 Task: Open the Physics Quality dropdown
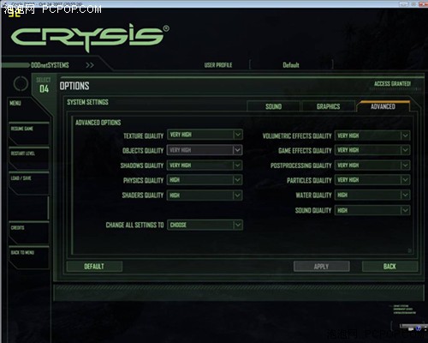tap(205, 180)
